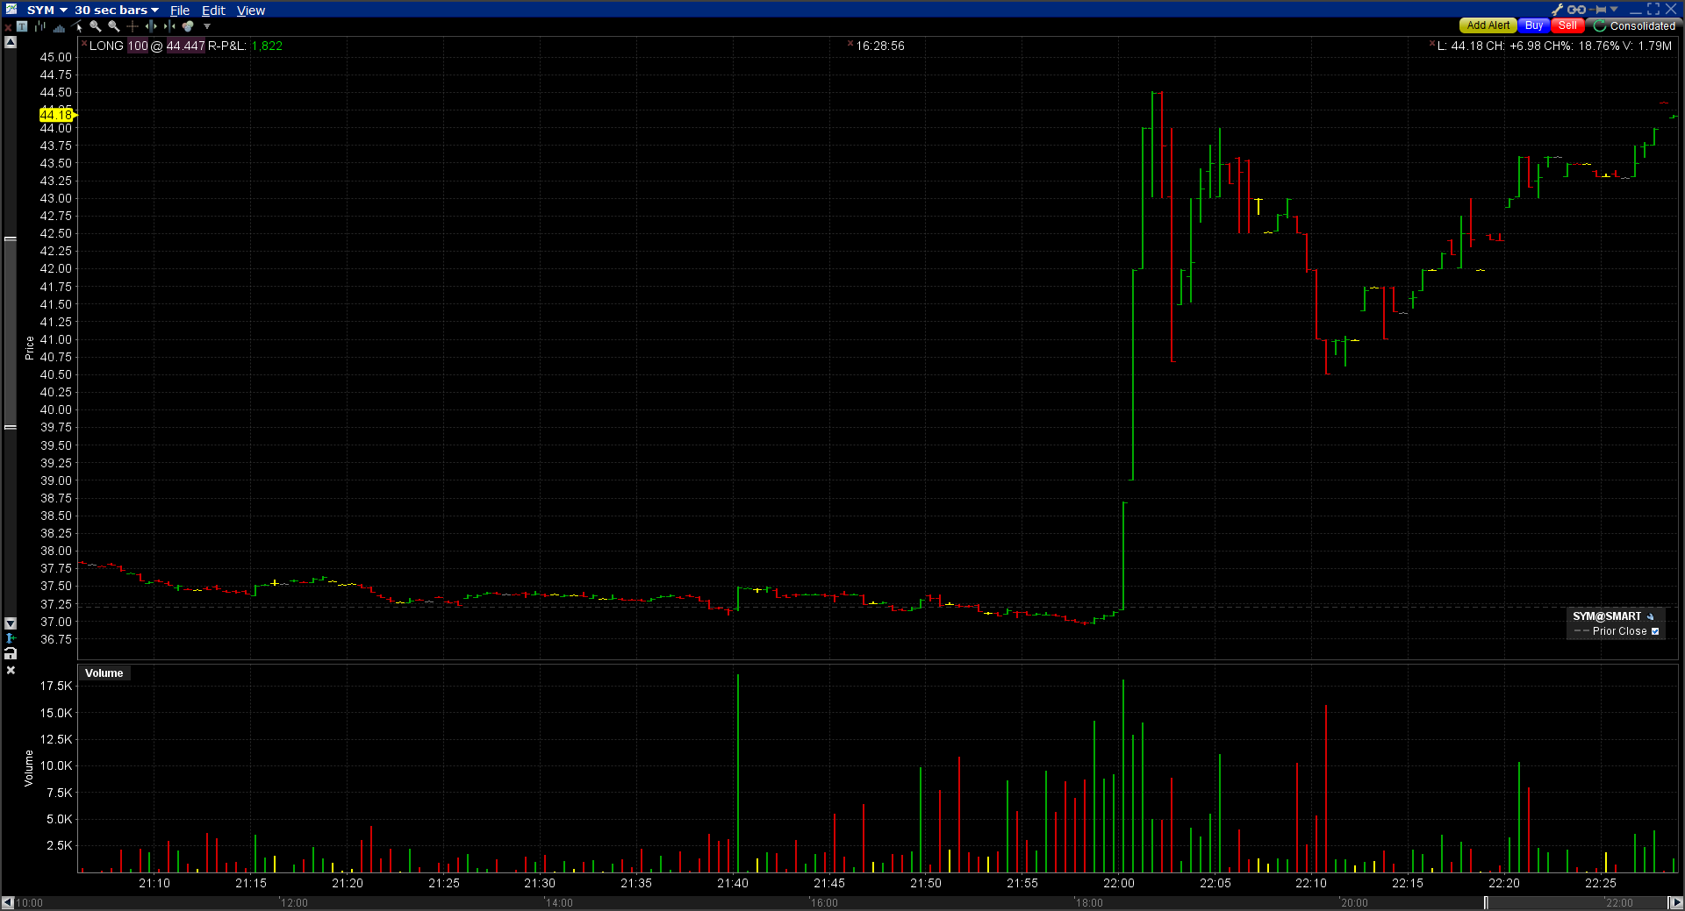1685x911 pixels.
Task: Expand bar spacing with outward-arrows icon
Action: (151, 26)
